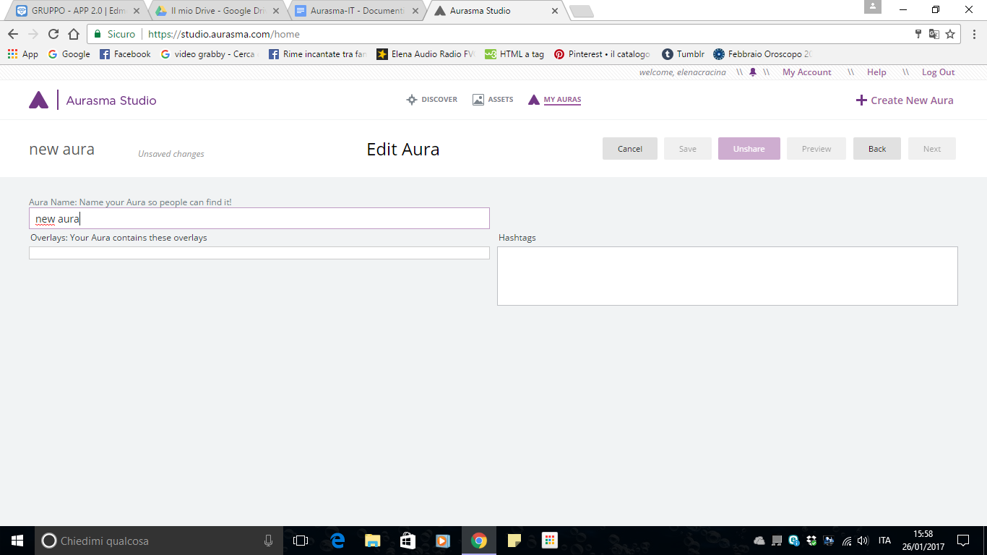
Task: Switch to GRUPPO - APP 2.0 tab
Action: click(78, 11)
